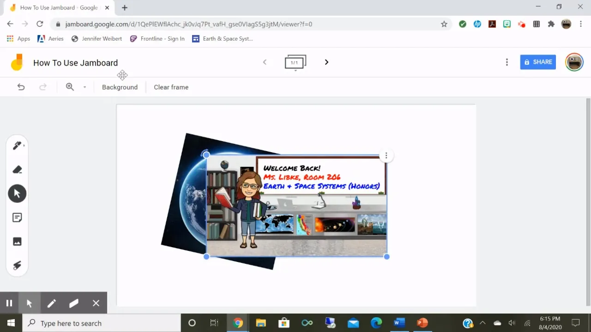This screenshot has height=332, width=591.
Task: Open Frontline - Sign In bookmark
Action: pos(157,39)
